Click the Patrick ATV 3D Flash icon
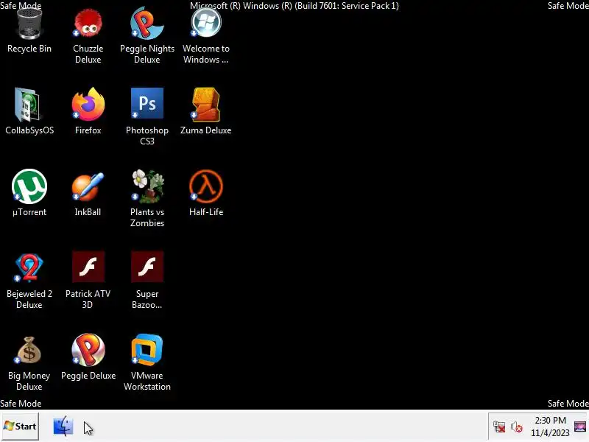 pyautogui.click(x=88, y=267)
